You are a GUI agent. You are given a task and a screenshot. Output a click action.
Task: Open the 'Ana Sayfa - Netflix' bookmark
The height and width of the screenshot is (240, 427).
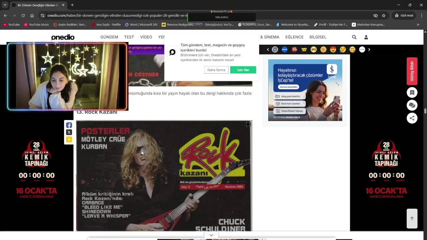[106, 25]
